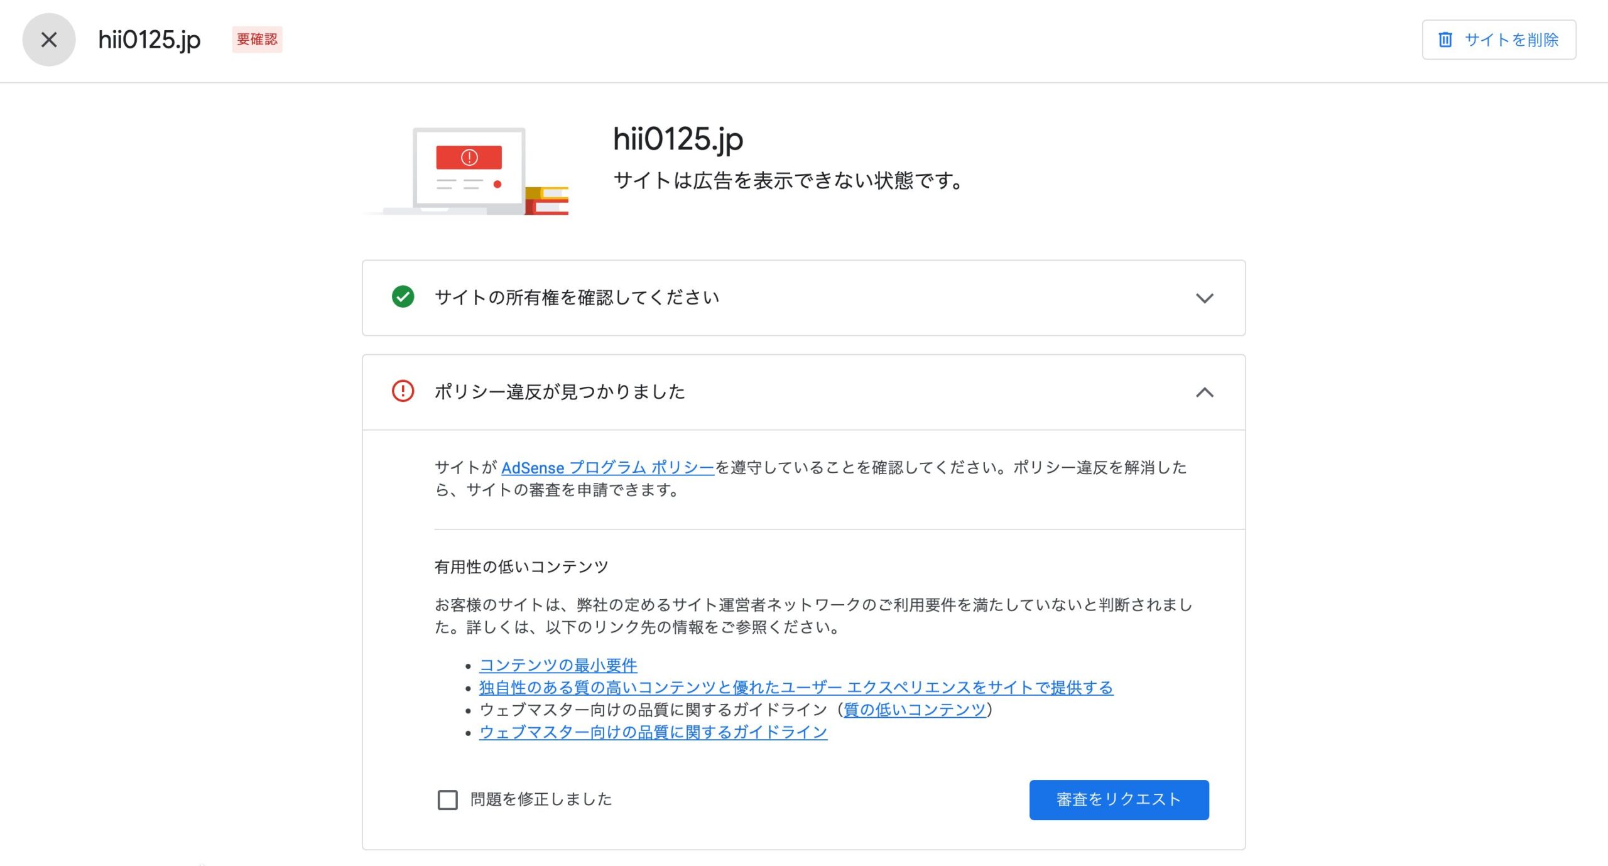
Task: Open the 質の低いコンテンツ link
Action: (x=915, y=710)
